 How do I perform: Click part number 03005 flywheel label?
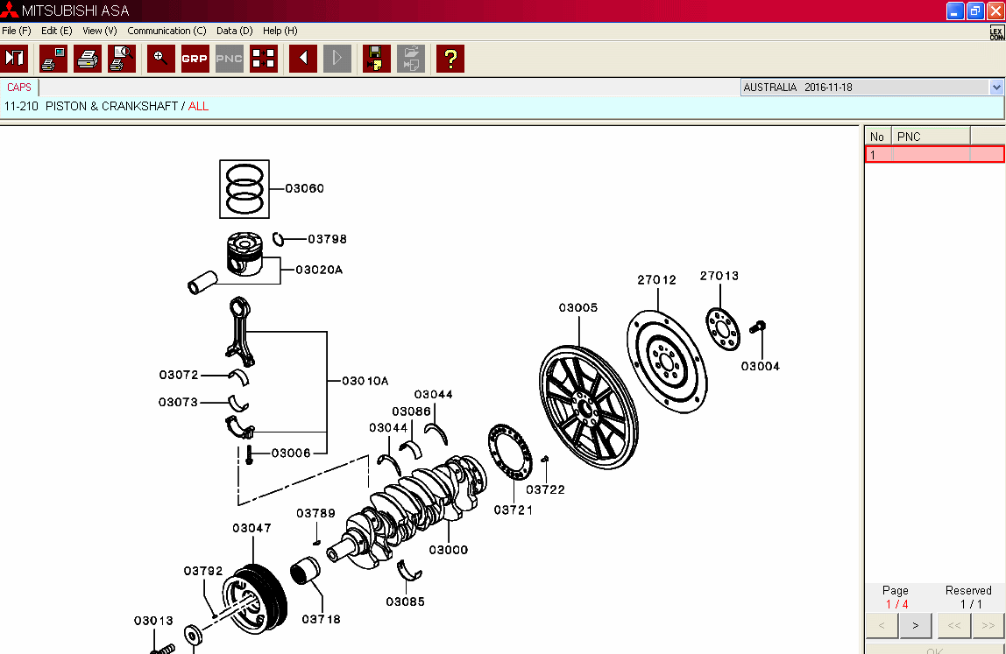point(578,307)
